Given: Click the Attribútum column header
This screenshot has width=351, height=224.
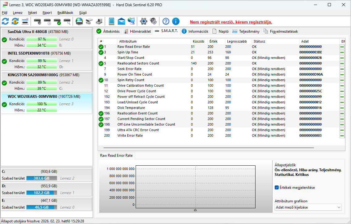Looking at the screenshot, I should (x=154, y=41).
